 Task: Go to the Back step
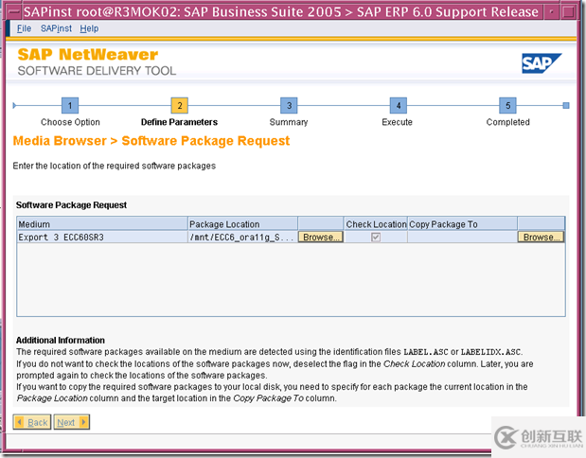coord(32,422)
